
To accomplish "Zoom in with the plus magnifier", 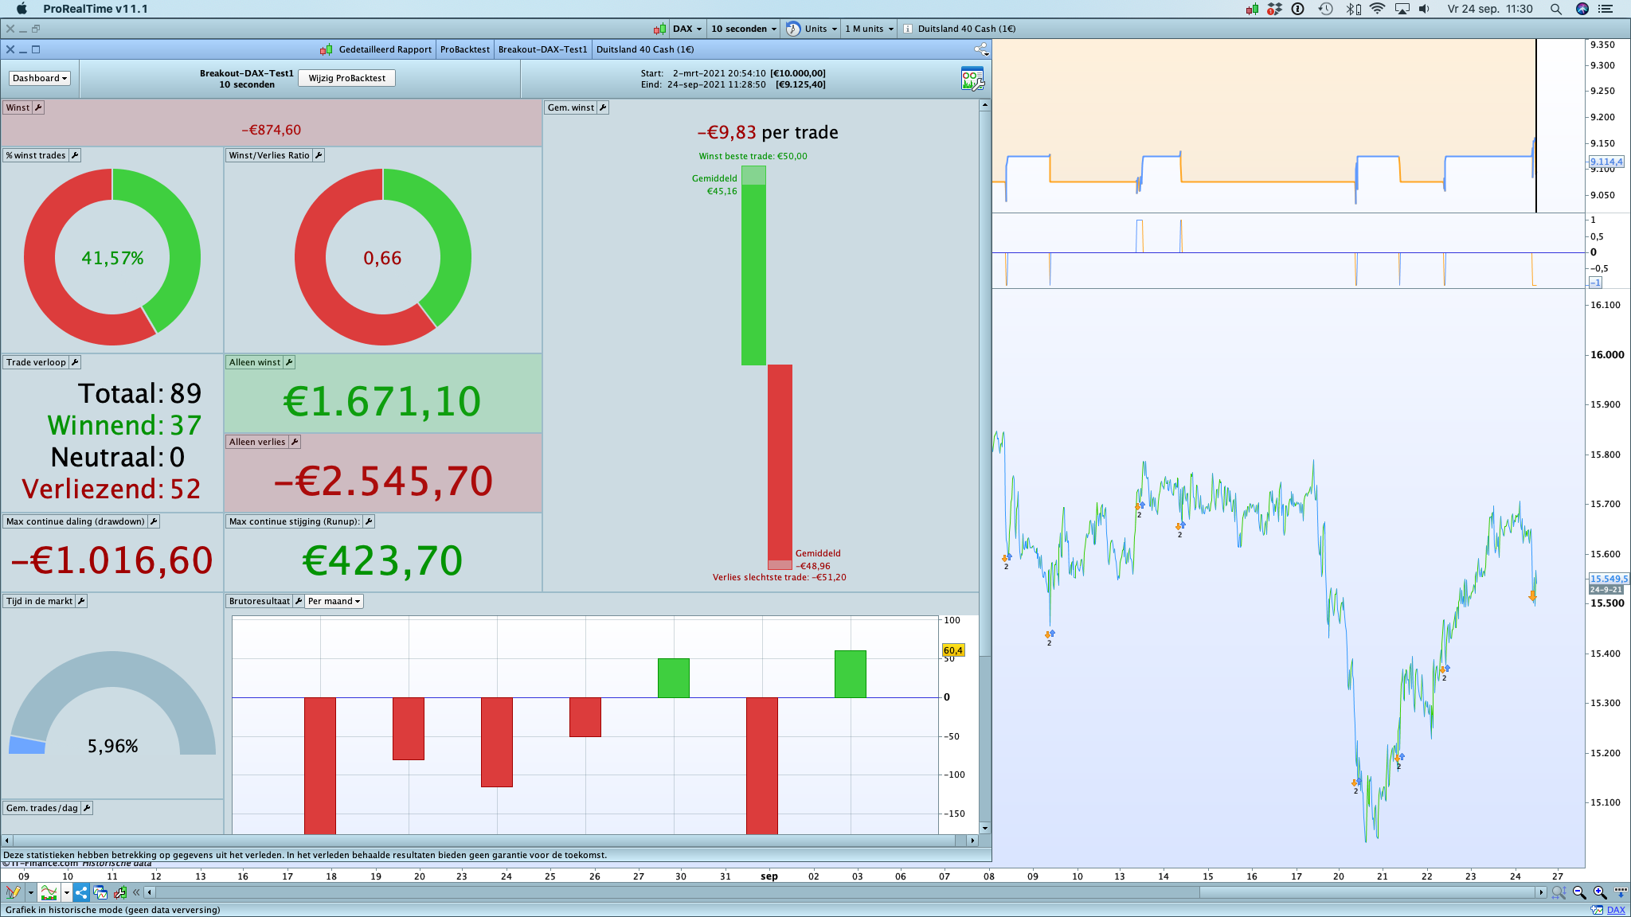I will tap(1599, 893).
